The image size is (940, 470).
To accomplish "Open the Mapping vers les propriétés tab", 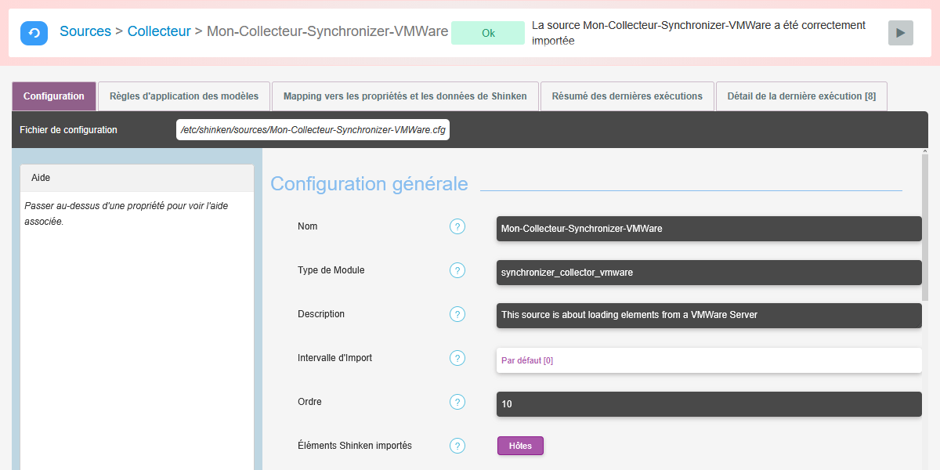I will tap(405, 96).
